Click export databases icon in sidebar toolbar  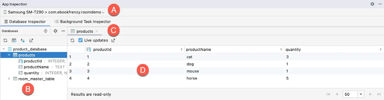31,41
